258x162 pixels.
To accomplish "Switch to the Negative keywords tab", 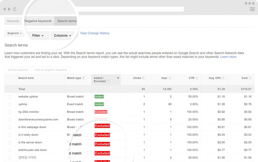I will point(38,21).
